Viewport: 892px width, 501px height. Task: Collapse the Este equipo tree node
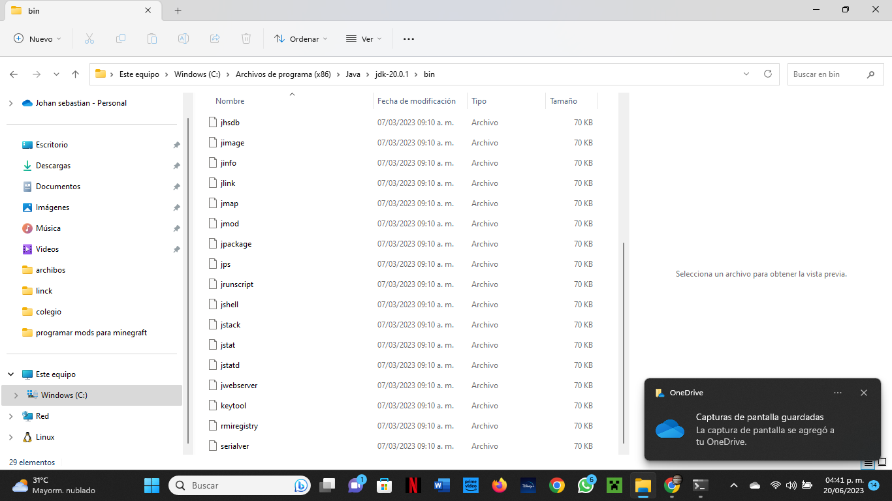point(11,374)
